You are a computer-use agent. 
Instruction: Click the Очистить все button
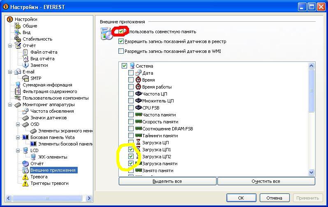266,181
